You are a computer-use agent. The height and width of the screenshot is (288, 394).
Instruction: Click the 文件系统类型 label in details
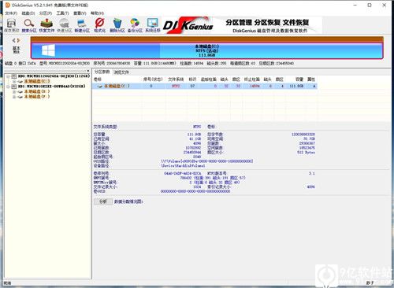pos(105,127)
